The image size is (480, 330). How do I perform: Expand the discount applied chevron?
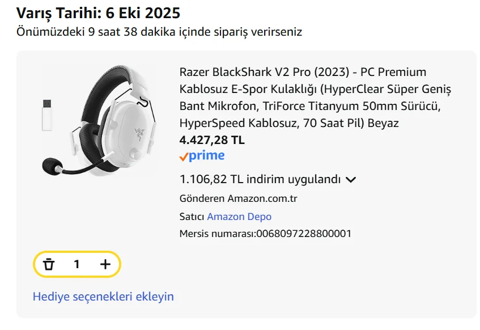pos(351,180)
